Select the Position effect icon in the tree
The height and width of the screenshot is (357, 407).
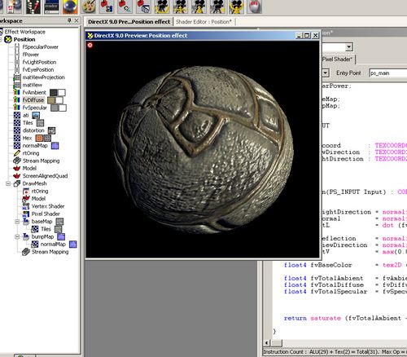pos(8,39)
